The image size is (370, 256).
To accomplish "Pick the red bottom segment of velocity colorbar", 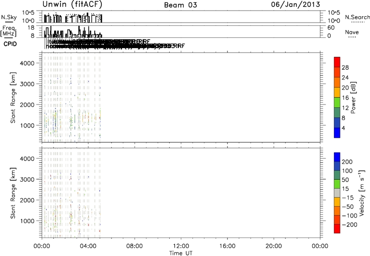I will [x=337, y=229].
